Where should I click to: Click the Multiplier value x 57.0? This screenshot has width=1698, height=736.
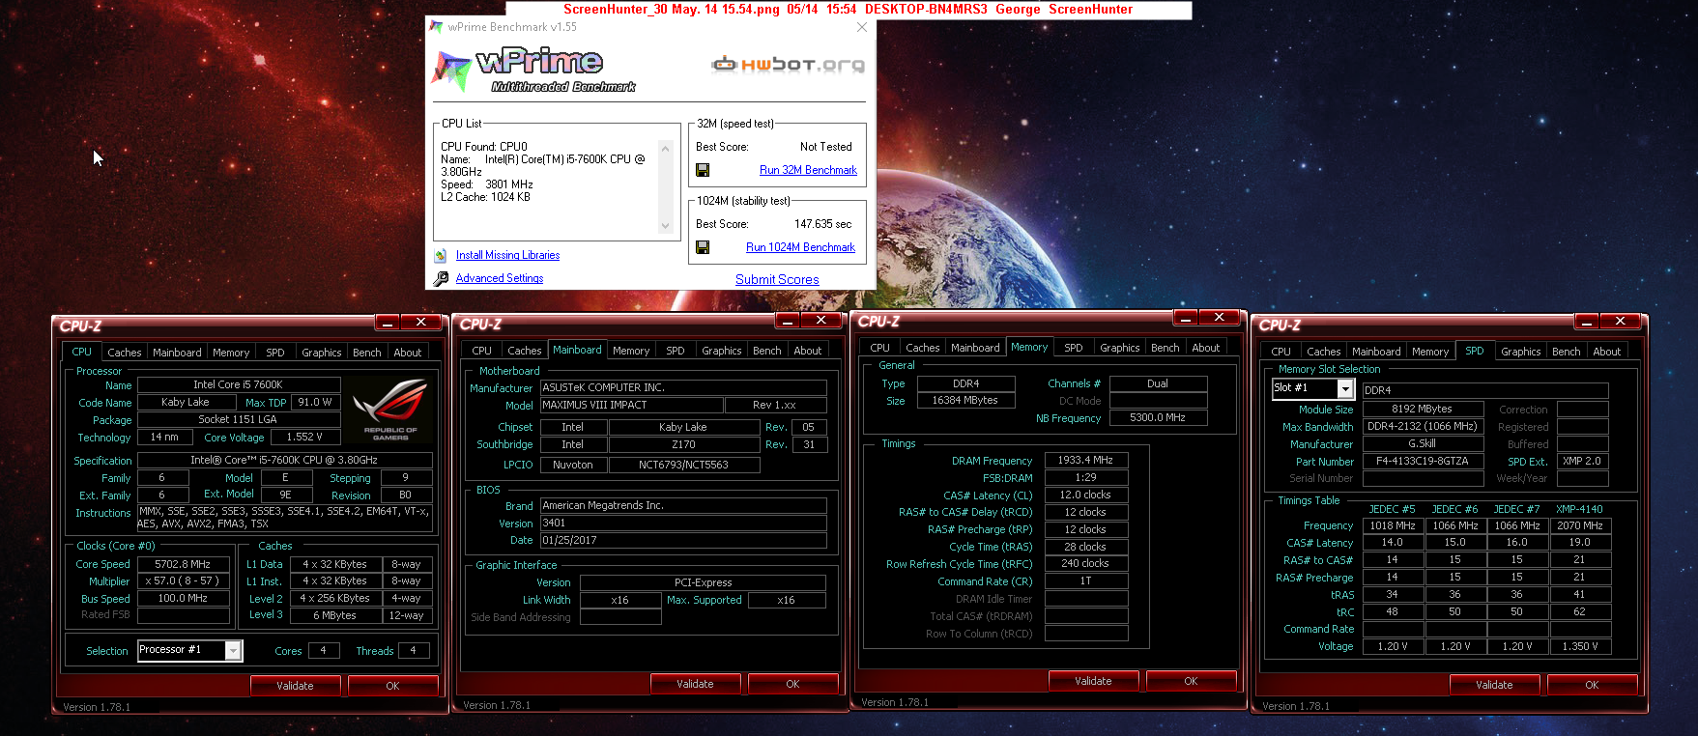click(183, 581)
